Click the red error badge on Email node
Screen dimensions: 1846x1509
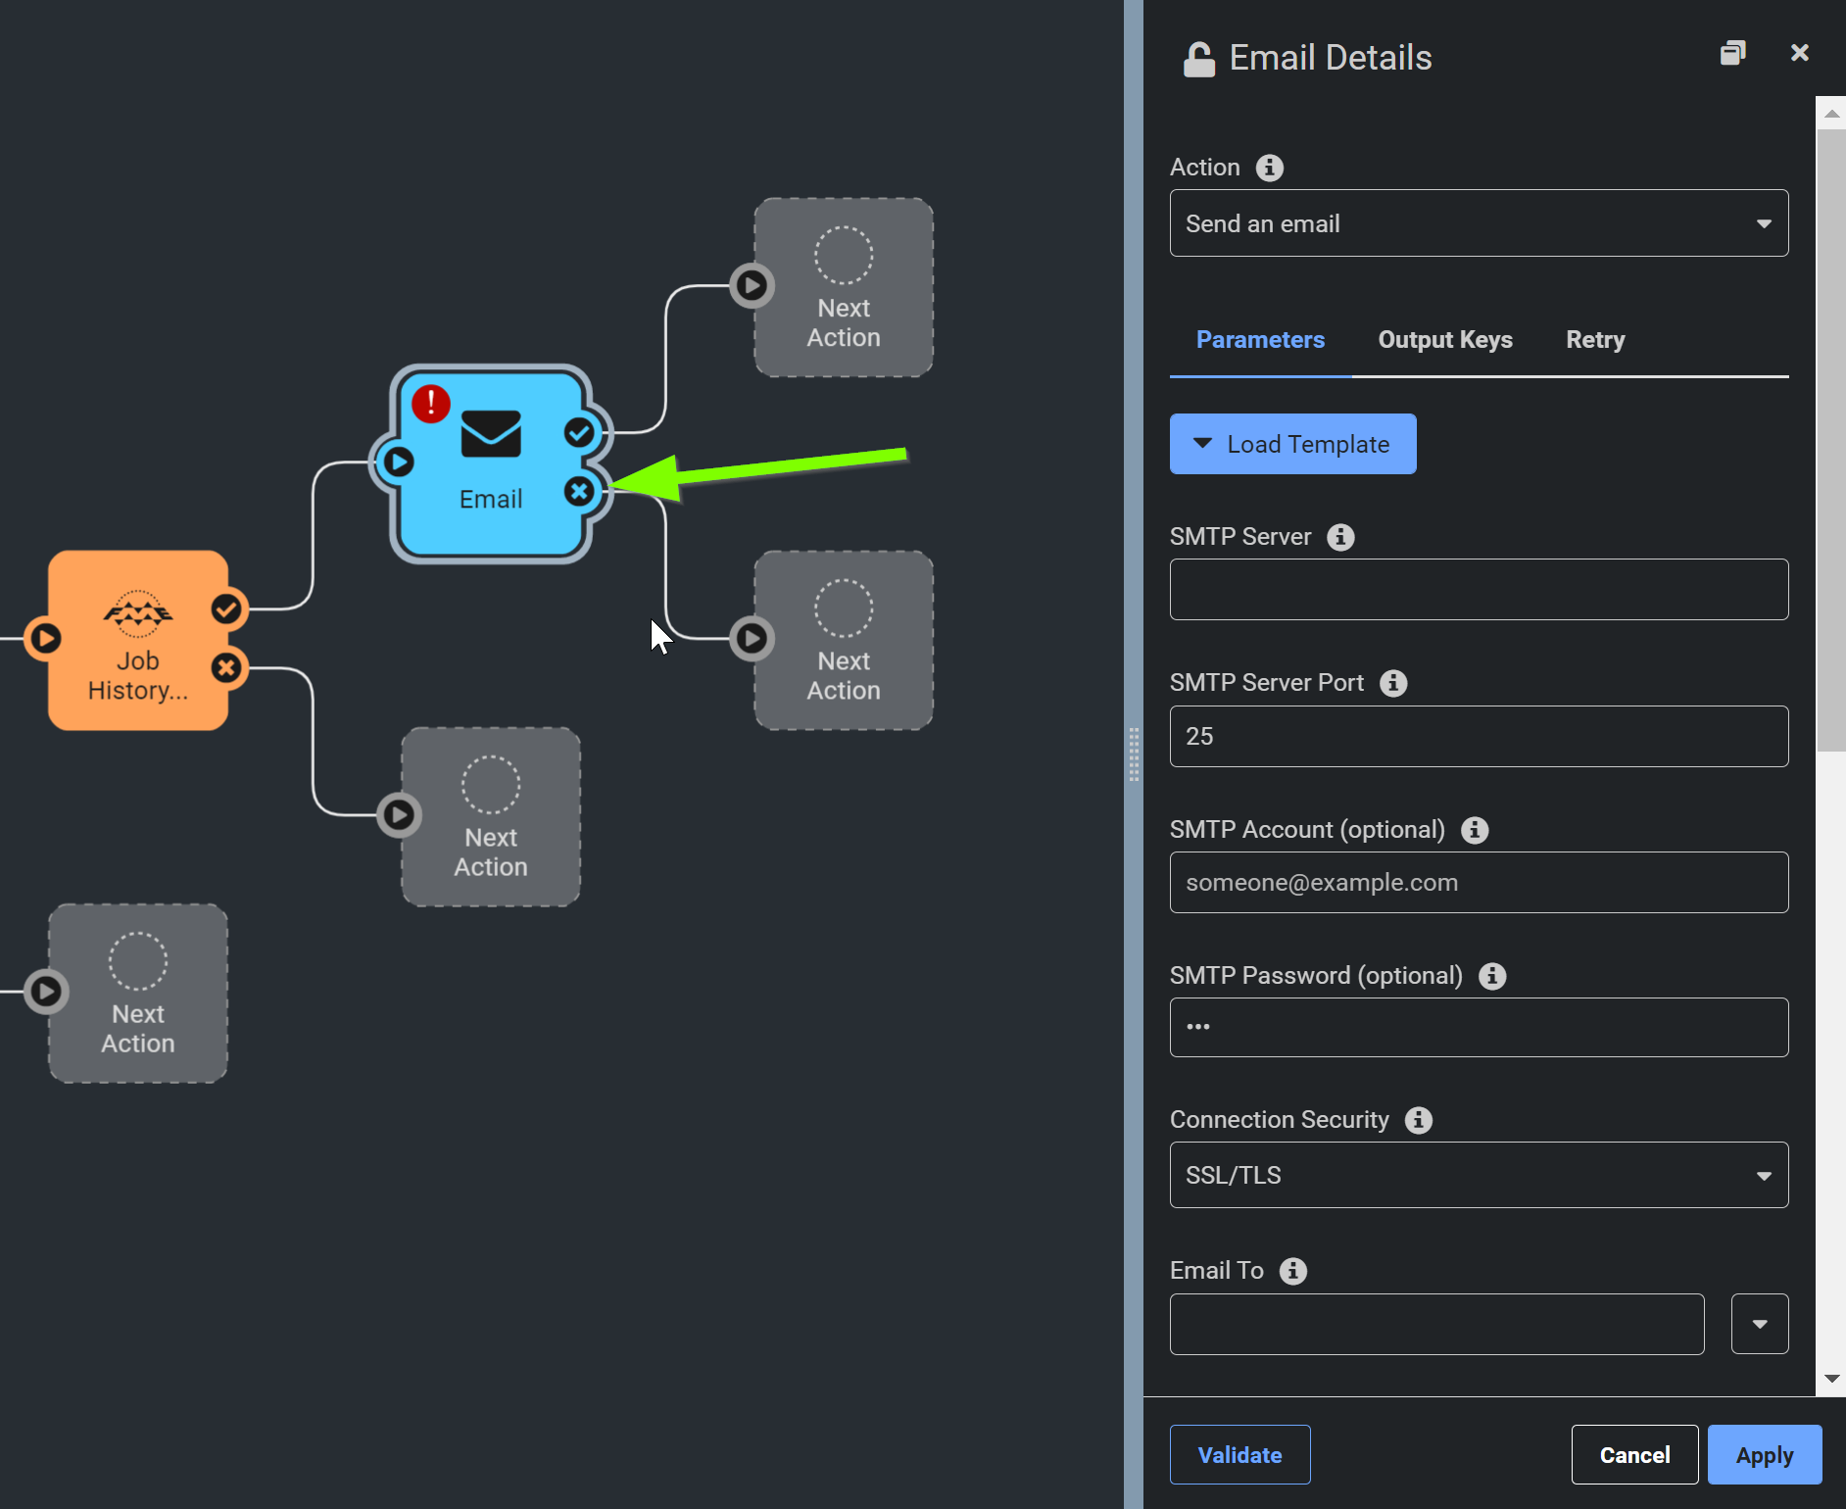tap(431, 404)
